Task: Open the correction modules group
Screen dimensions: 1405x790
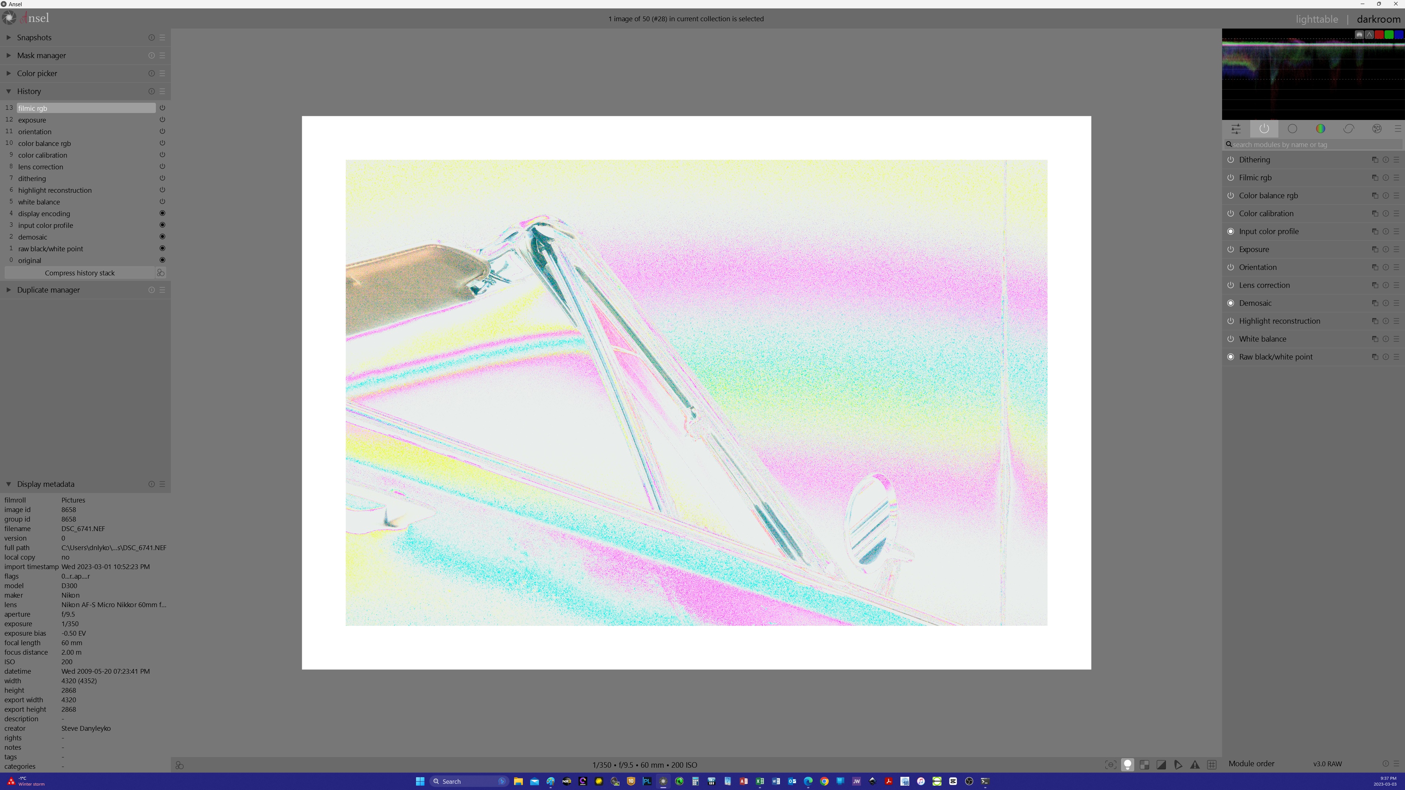Action: click(x=1349, y=129)
